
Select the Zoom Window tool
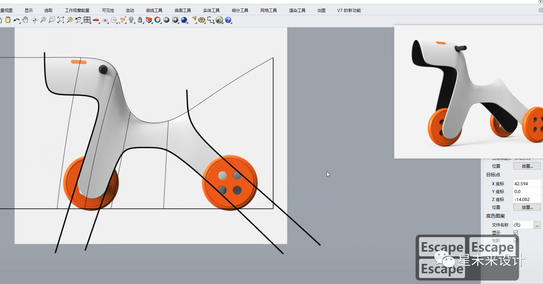[x=52, y=20]
